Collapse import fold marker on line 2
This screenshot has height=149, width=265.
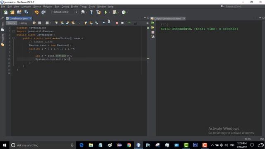pos(14,31)
